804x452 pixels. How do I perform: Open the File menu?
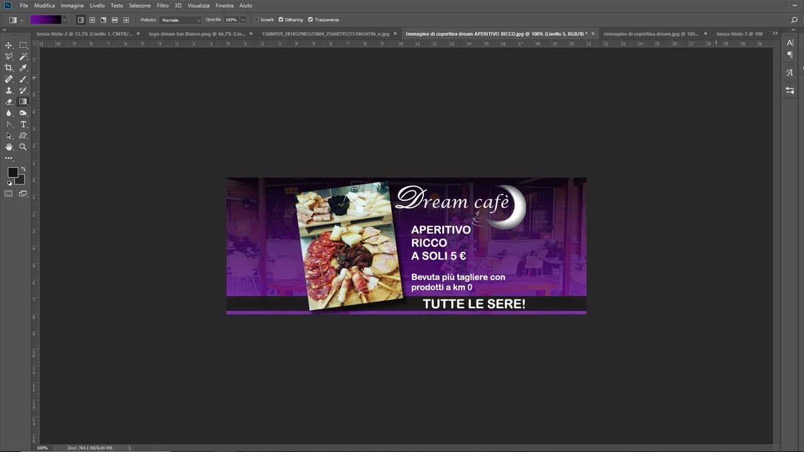point(24,5)
